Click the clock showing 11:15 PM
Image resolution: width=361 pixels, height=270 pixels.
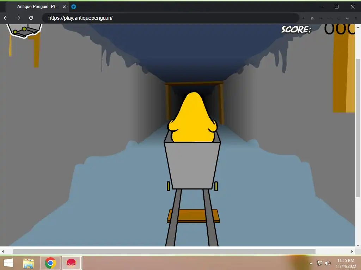coord(345,263)
